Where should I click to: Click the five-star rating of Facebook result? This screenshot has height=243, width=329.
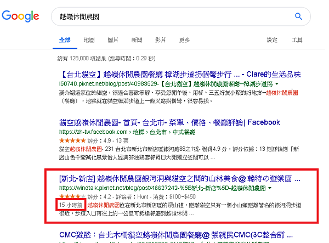tap(72, 140)
